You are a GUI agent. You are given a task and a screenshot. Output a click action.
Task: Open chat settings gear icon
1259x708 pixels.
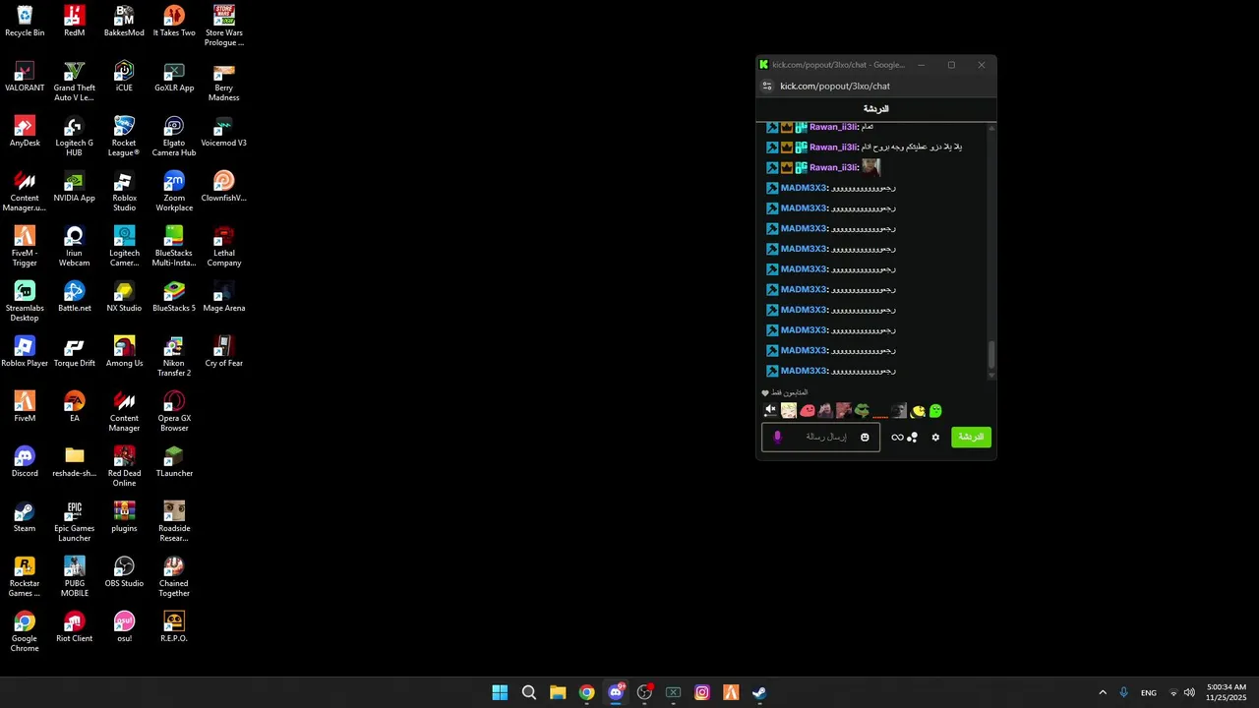point(935,438)
